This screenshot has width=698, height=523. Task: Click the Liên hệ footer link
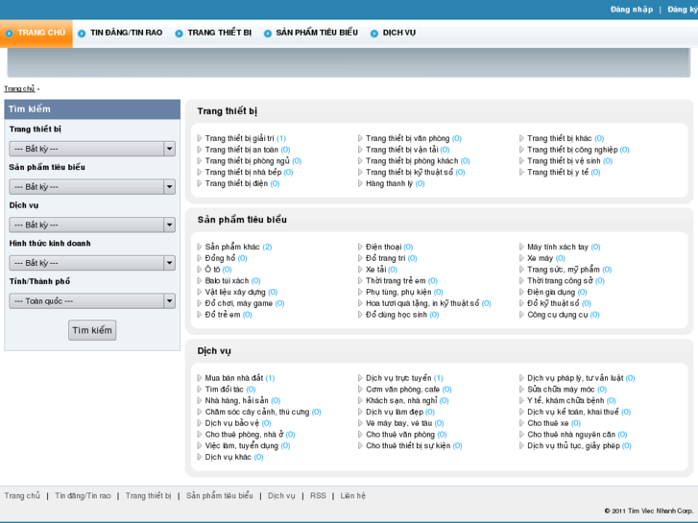352,496
